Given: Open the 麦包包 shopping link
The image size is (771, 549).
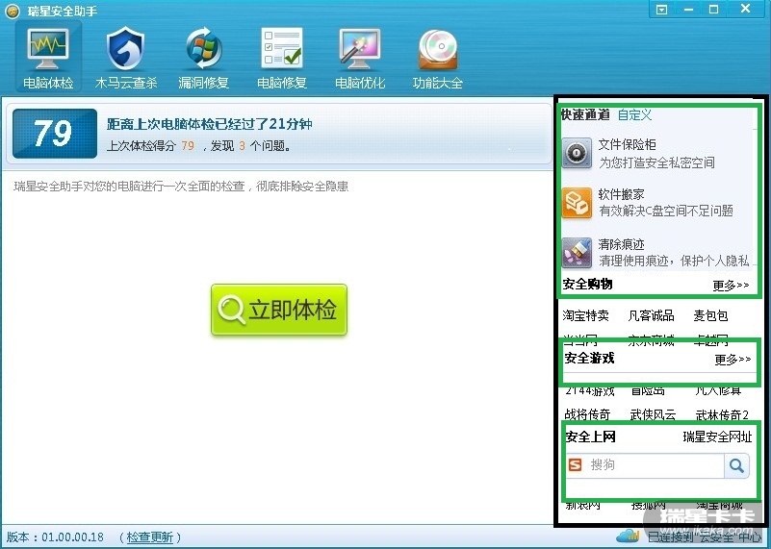Looking at the screenshot, I should point(710,315).
